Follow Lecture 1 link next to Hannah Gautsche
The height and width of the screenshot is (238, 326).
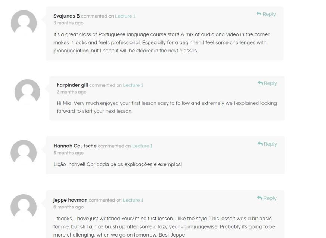coord(142,146)
